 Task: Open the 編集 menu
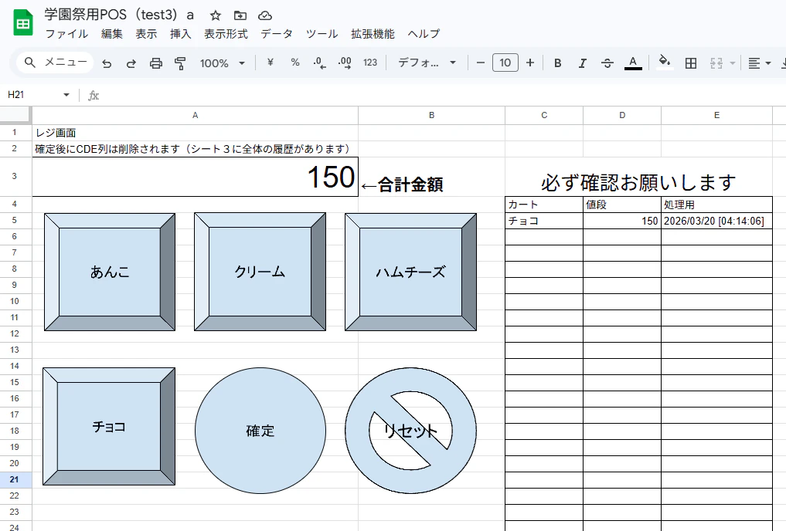point(112,34)
